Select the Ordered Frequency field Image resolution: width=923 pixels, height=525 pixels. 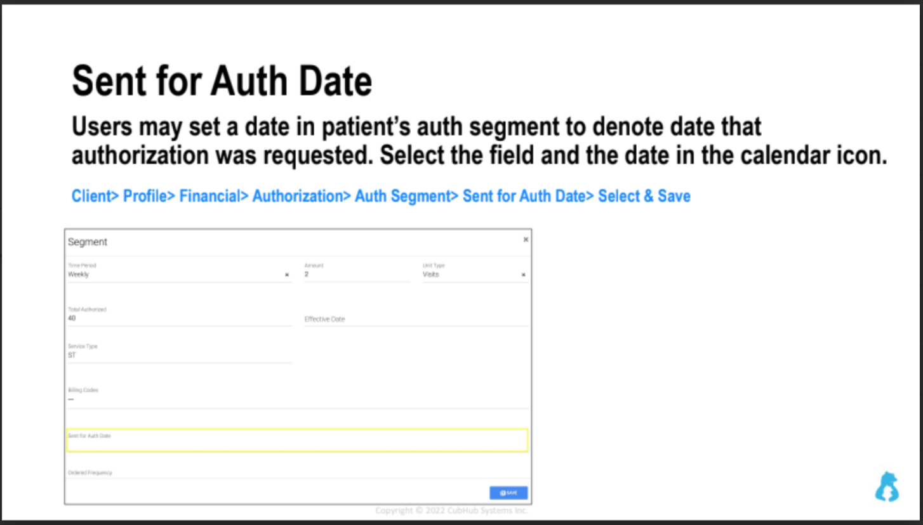tap(298, 473)
